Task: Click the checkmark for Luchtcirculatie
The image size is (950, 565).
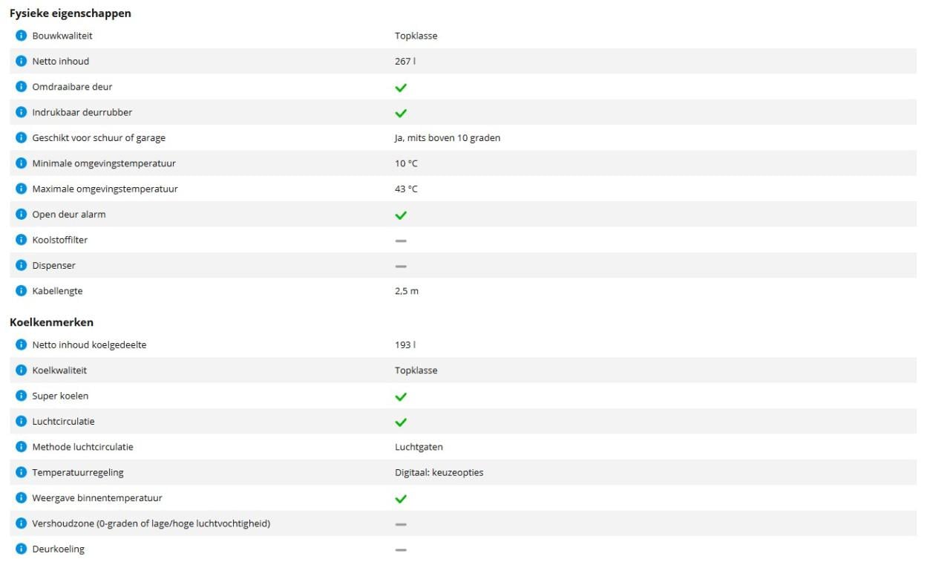Action: 401,421
